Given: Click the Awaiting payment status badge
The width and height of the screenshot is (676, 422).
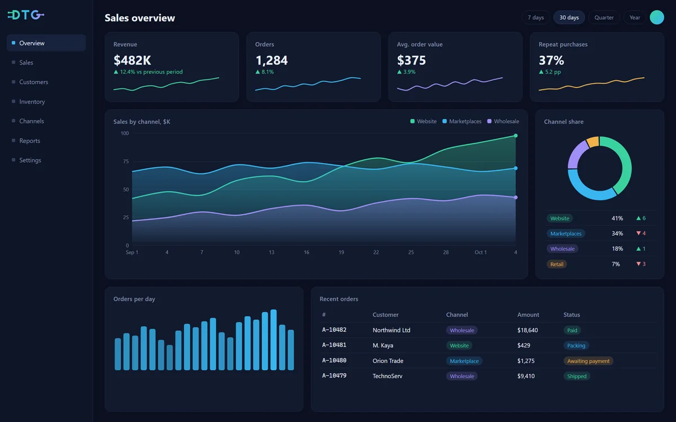Looking at the screenshot, I should coord(589,361).
